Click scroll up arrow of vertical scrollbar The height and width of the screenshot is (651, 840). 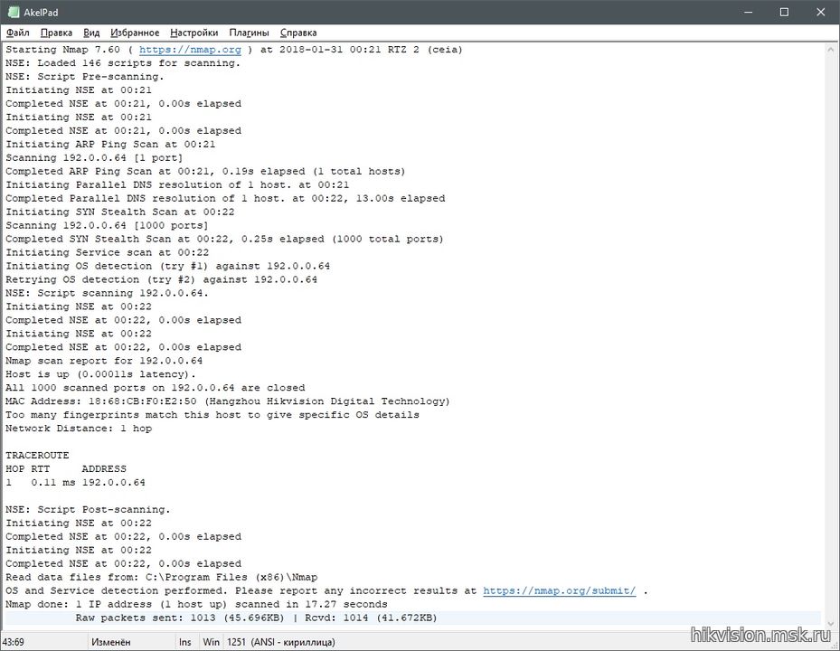click(x=831, y=50)
